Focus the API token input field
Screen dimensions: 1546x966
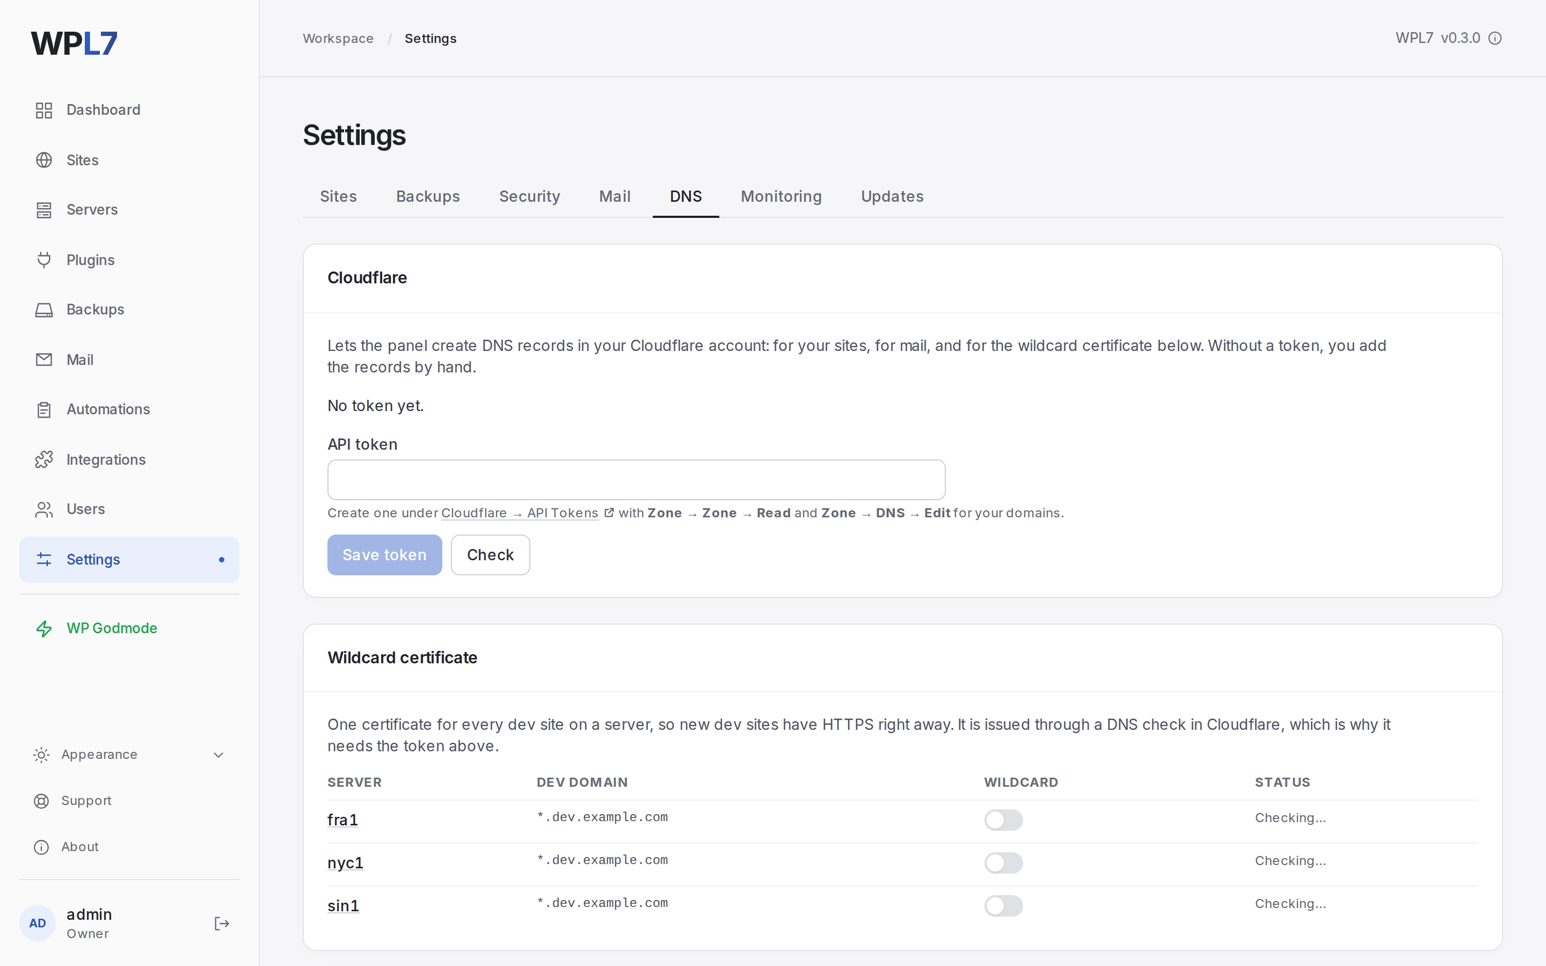click(636, 480)
